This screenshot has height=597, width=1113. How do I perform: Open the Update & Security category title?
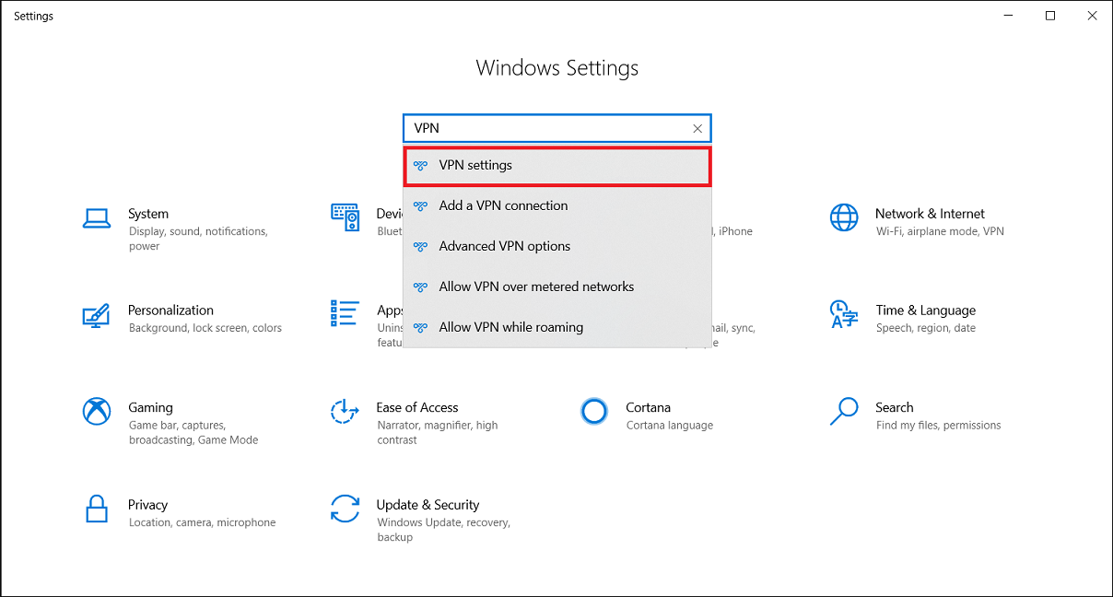click(428, 505)
